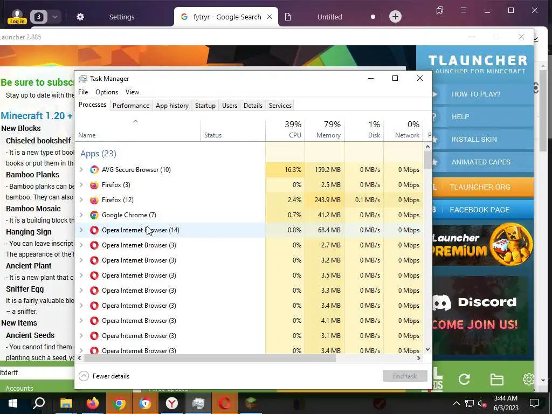
Task: Click INSTALL SKIN in TLauncher
Action: pyautogui.click(x=482, y=140)
